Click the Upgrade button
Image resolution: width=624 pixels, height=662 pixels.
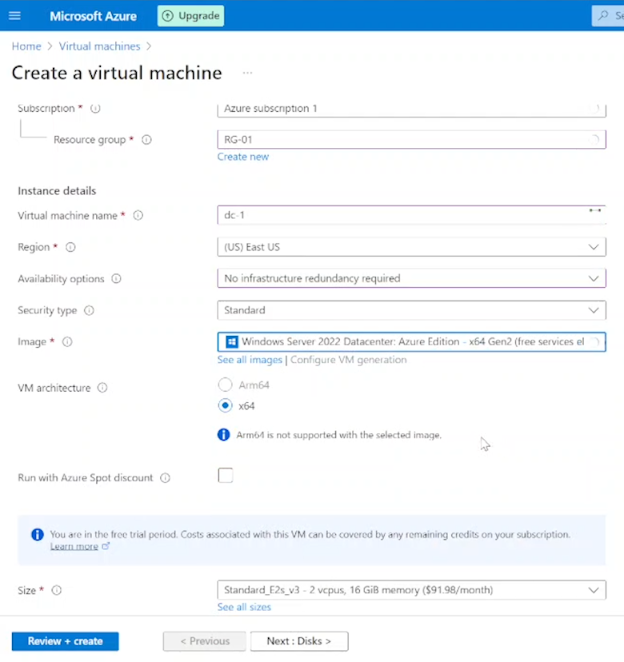pos(190,16)
